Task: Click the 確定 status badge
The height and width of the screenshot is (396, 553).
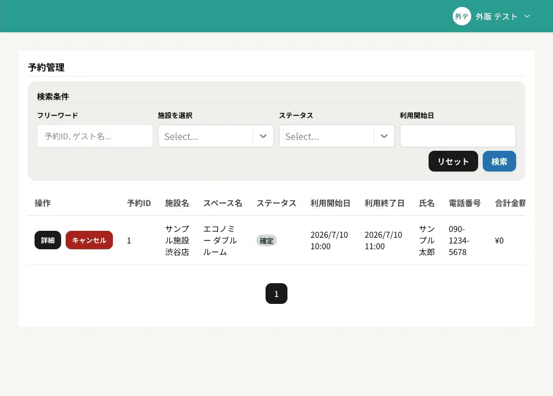Action: click(266, 241)
